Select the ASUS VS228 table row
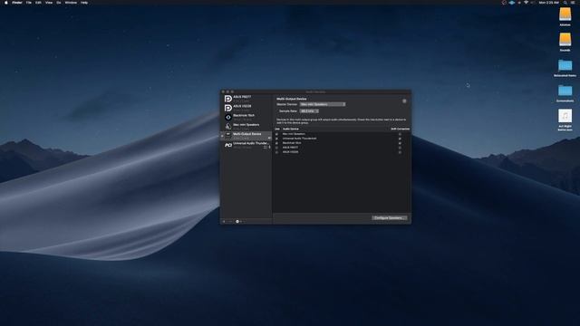Viewport: 580px width, 326px height. point(342,152)
